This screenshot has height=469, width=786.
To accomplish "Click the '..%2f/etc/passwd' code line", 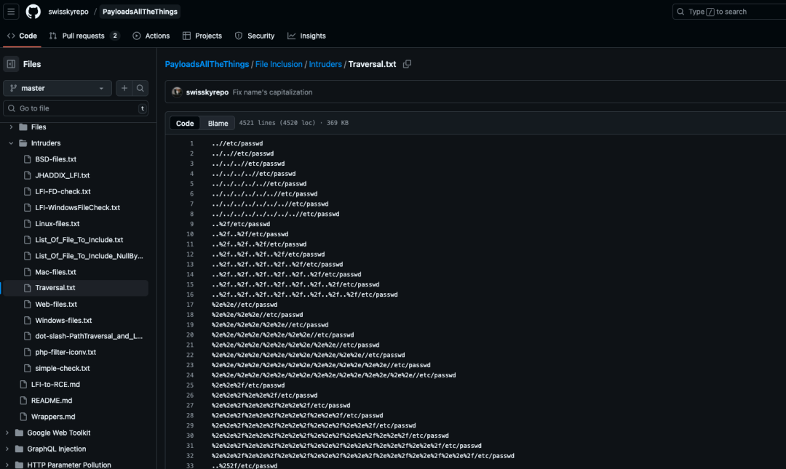I will (x=241, y=224).
